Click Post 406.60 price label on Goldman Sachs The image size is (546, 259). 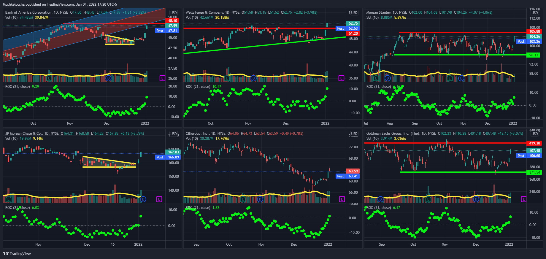[529, 156]
